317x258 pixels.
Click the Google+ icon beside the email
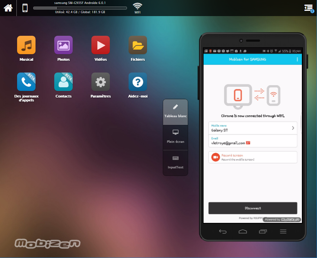click(x=248, y=143)
